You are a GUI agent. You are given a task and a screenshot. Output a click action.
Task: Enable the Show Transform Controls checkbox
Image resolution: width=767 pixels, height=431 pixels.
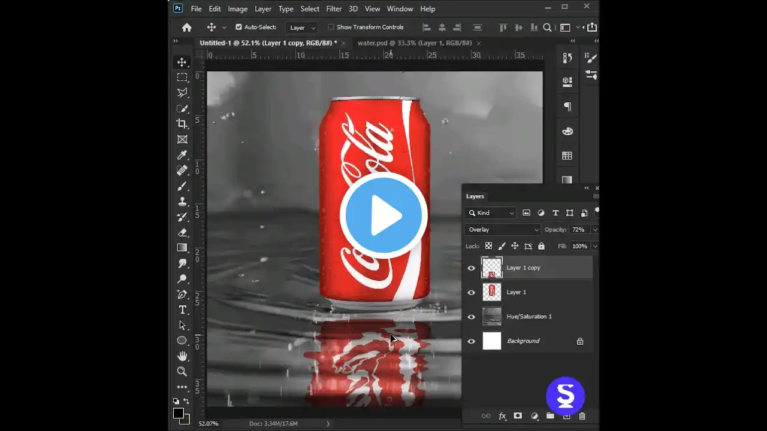[331, 27]
